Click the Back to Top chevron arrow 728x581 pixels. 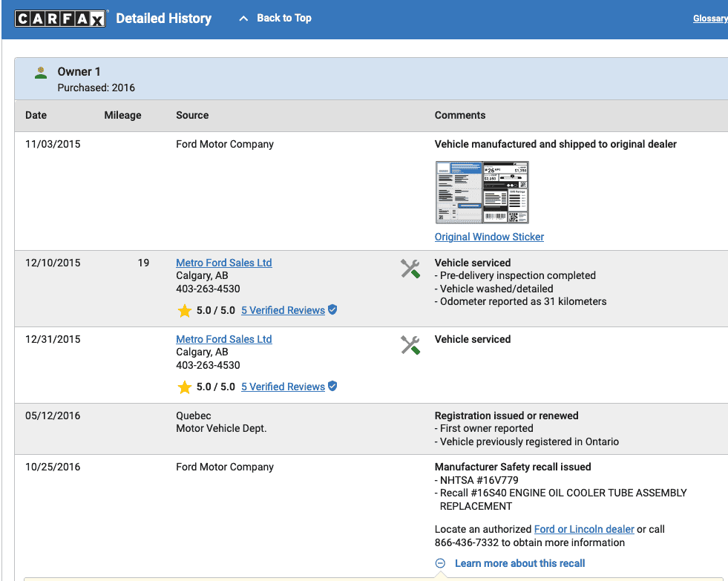[243, 19]
